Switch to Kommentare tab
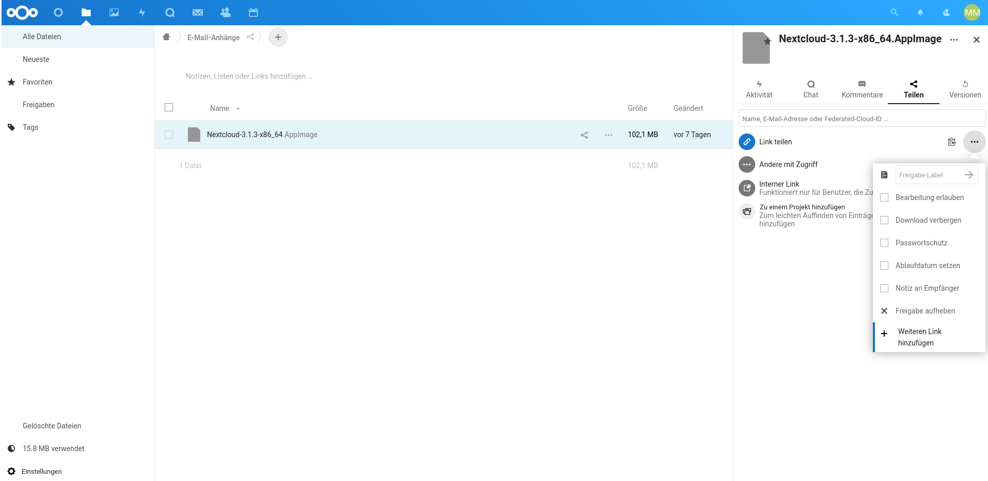The height and width of the screenshot is (481, 988). tap(862, 90)
